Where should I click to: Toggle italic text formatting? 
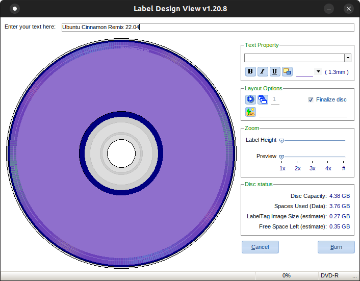(263, 71)
